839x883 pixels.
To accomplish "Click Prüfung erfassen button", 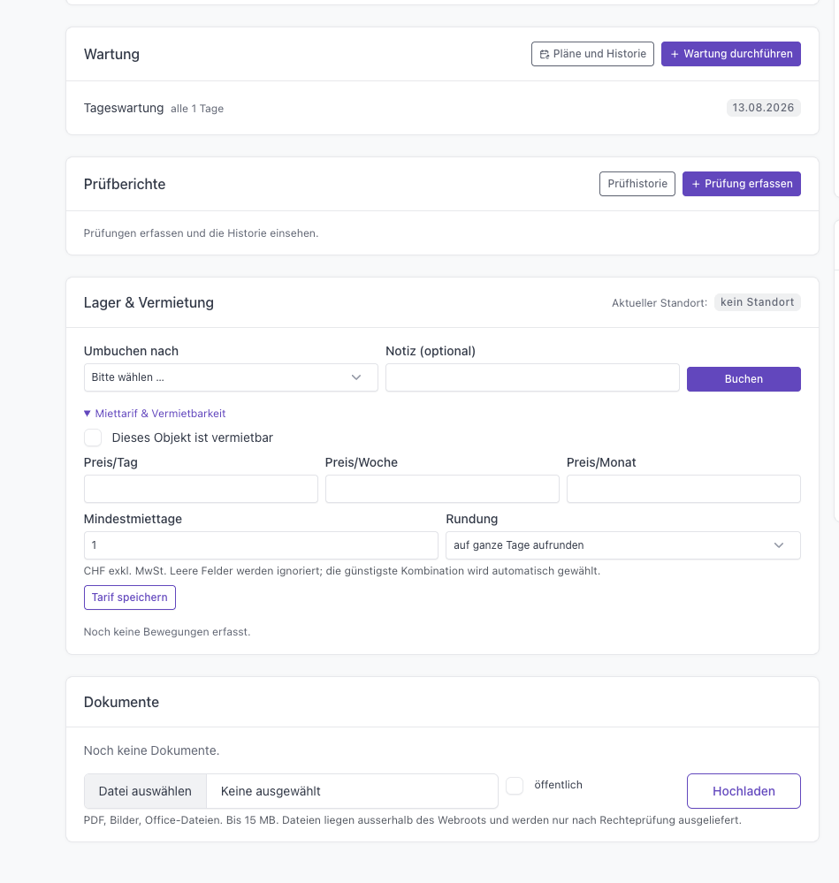I will (x=742, y=184).
